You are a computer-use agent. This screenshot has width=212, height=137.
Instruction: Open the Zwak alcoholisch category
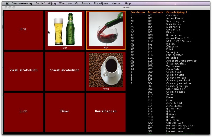tap(24, 70)
